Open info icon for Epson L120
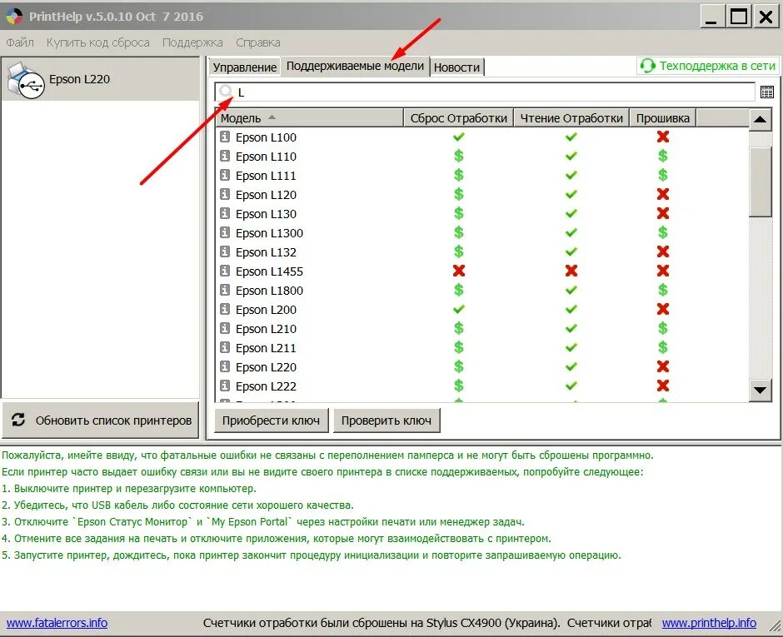Screen dimensions: 783x637 [225, 194]
